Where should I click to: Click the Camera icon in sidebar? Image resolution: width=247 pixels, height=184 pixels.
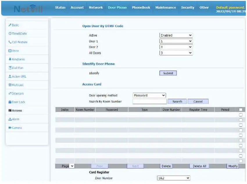10,128
